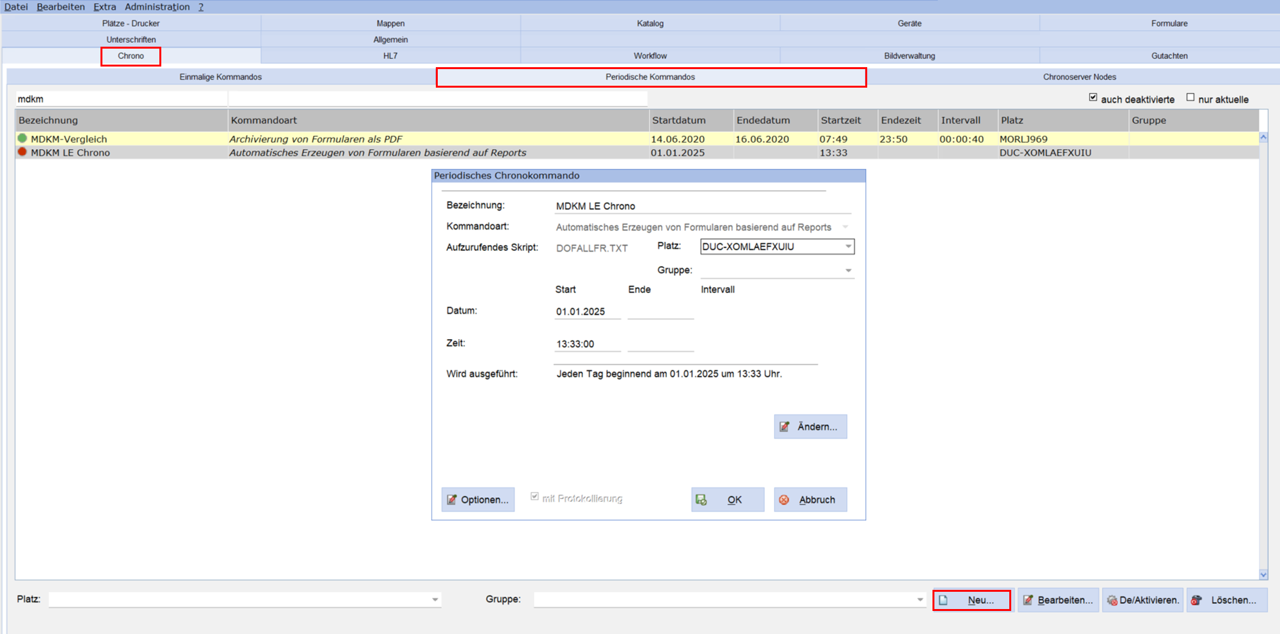Click the Löschen delete icon
The height and width of the screenshot is (634, 1280).
tap(1196, 600)
